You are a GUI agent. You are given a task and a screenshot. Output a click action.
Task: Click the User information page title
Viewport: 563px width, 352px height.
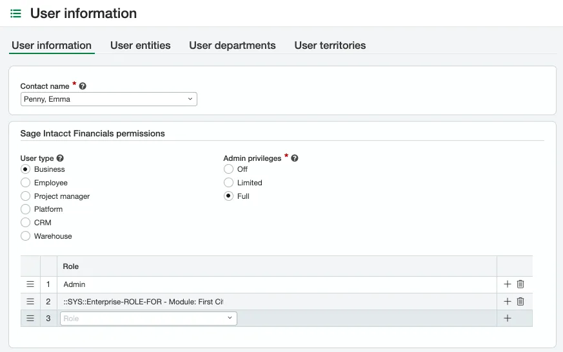coord(83,14)
